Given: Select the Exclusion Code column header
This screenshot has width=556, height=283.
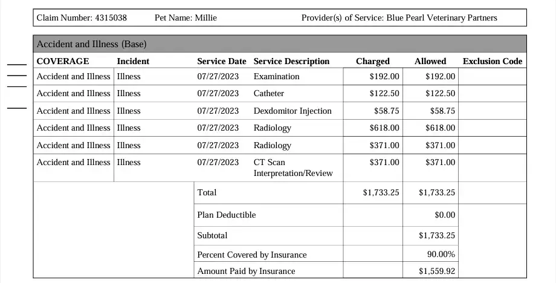Looking at the screenshot, I should [x=493, y=61].
